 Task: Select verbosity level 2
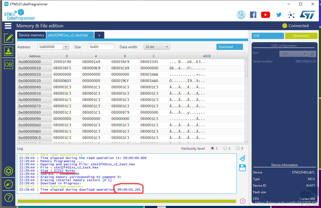click(225, 148)
